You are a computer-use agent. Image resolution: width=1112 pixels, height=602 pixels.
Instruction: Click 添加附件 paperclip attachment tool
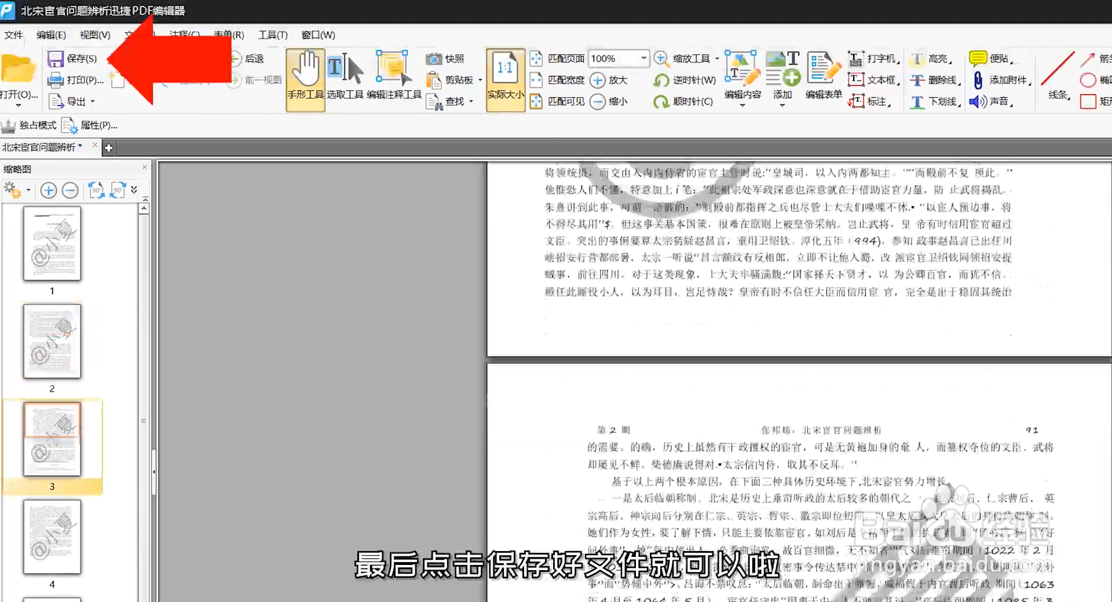(1002, 80)
